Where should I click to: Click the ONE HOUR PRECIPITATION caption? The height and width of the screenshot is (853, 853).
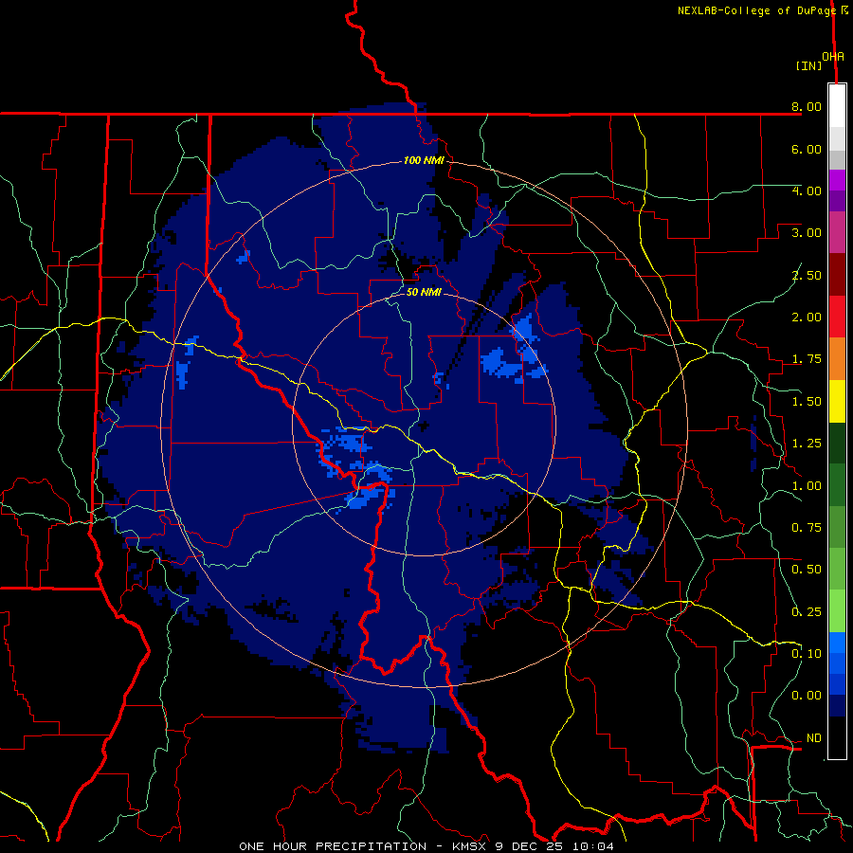click(333, 846)
